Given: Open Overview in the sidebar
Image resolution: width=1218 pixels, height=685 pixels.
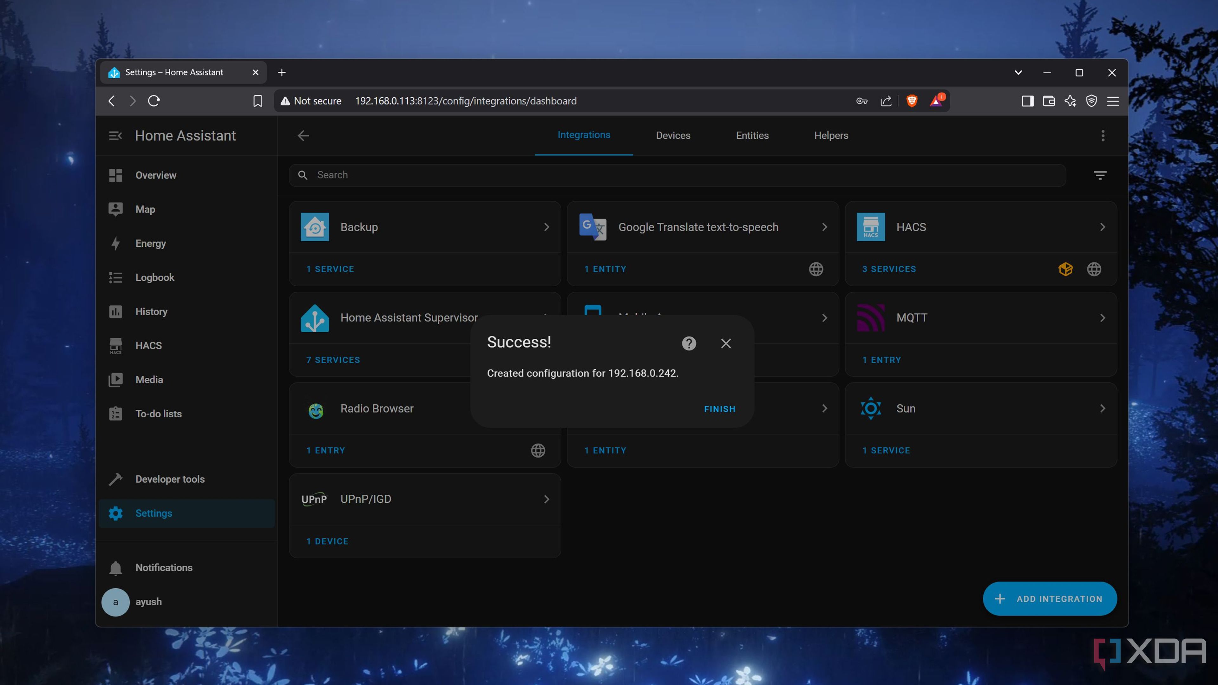Looking at the screenshot, I should [187, 175].
